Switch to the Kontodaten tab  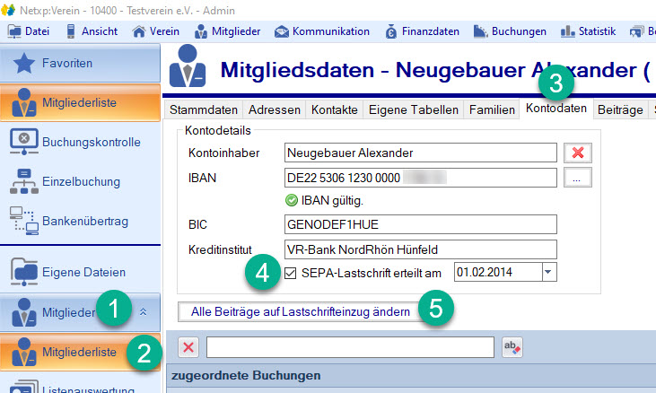(556, 109)
